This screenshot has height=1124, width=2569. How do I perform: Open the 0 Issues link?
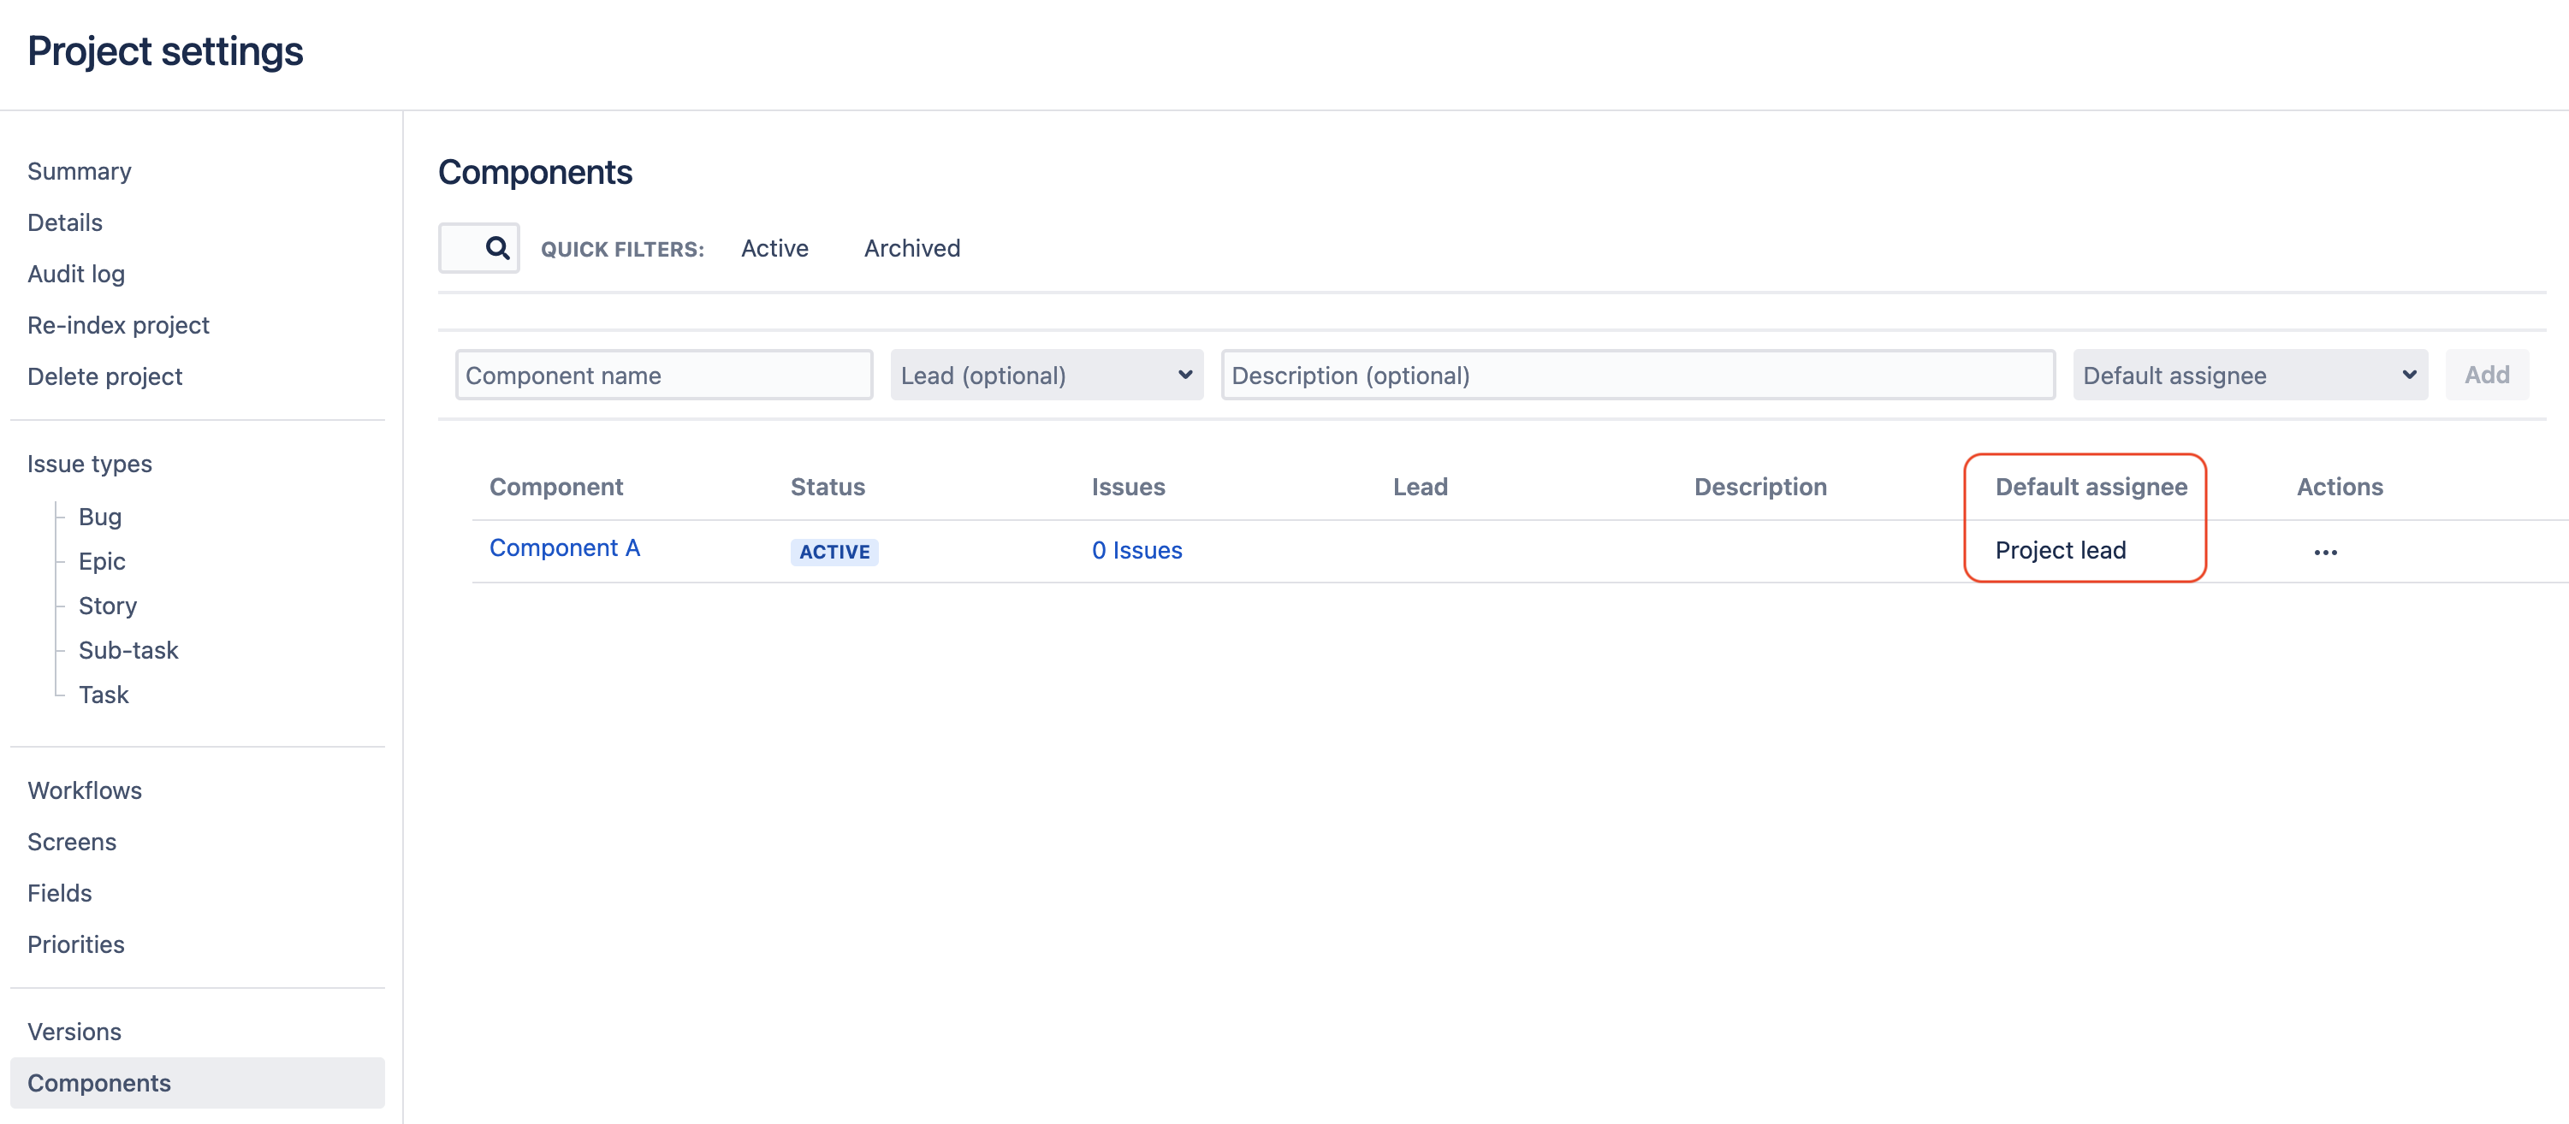[x=1136, y=550]
